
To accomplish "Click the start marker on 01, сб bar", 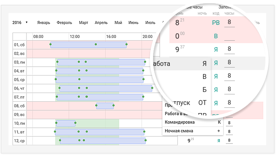I will pos(50,44).
